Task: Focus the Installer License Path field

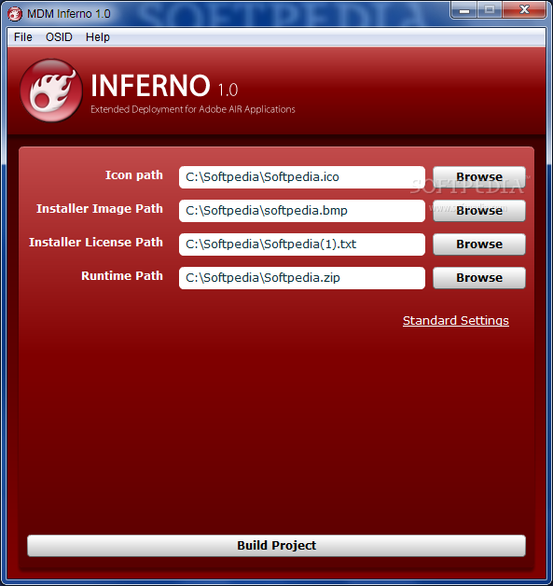Action: point(302,244)
